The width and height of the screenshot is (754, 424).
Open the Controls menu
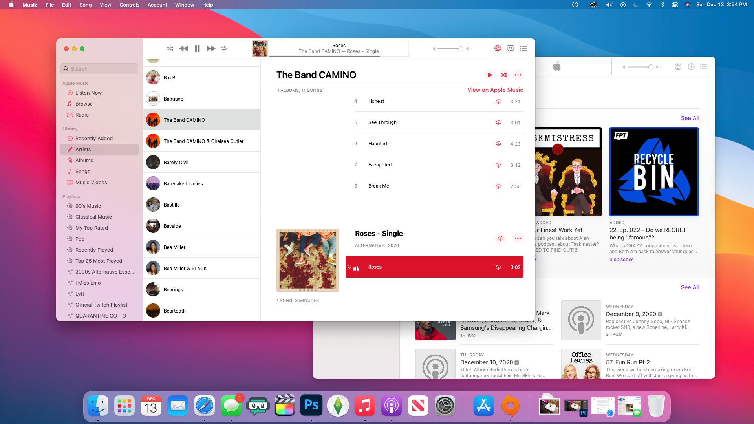129,5
